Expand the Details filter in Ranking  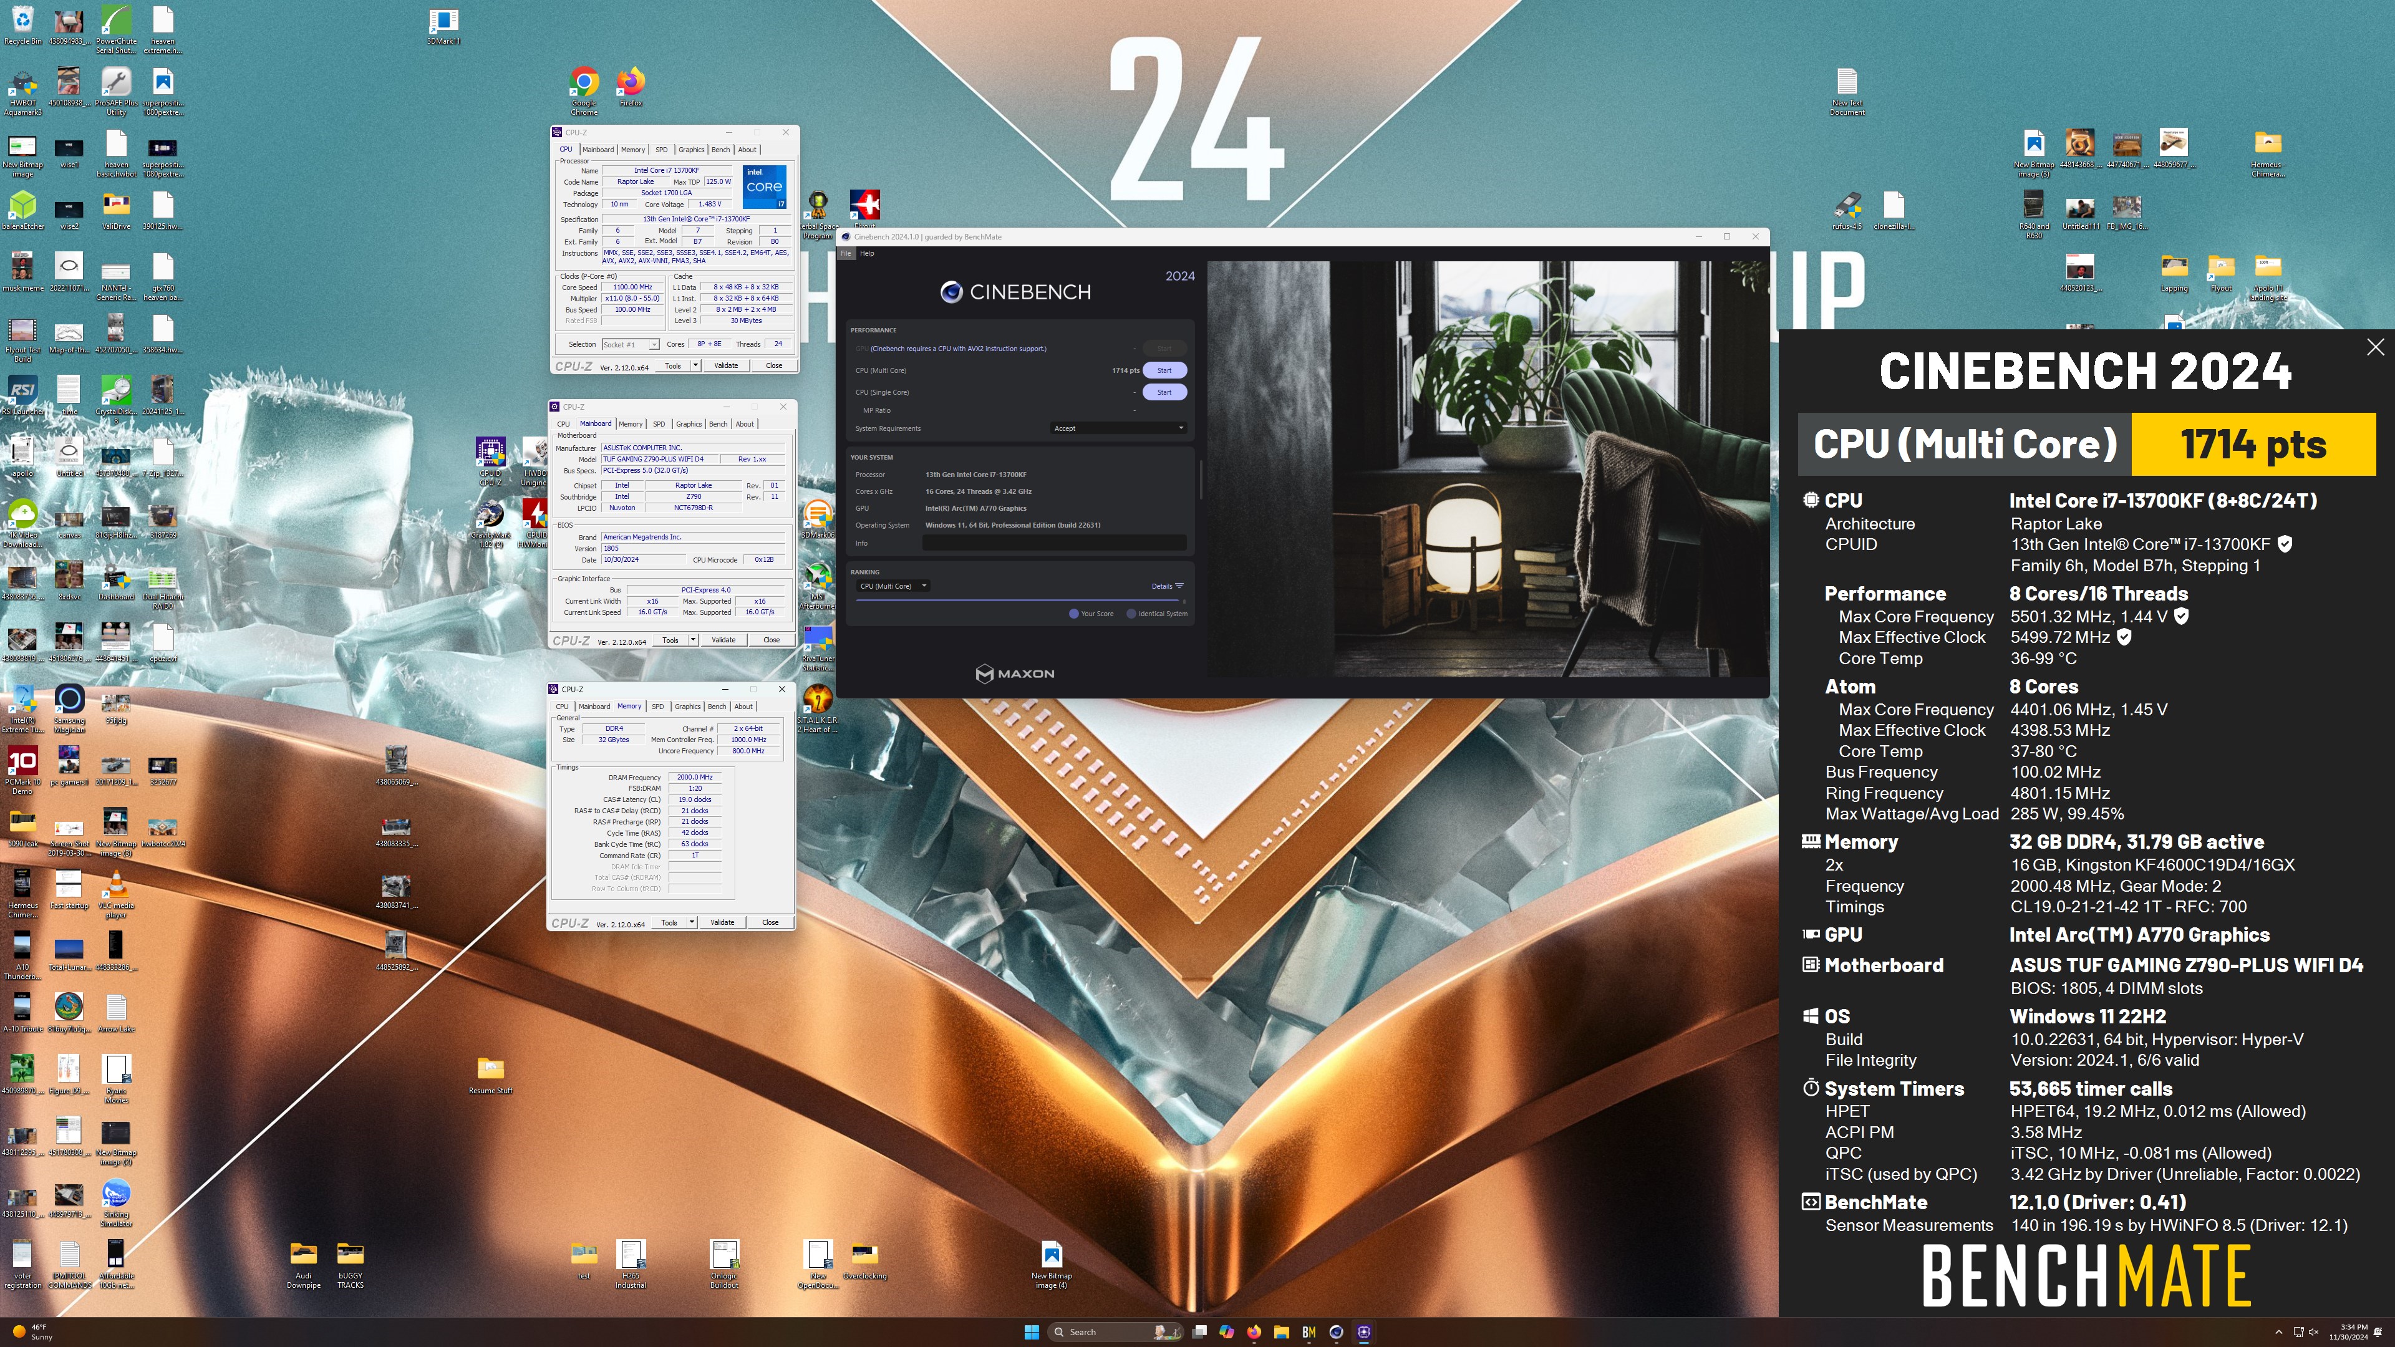pos(1167,587)
